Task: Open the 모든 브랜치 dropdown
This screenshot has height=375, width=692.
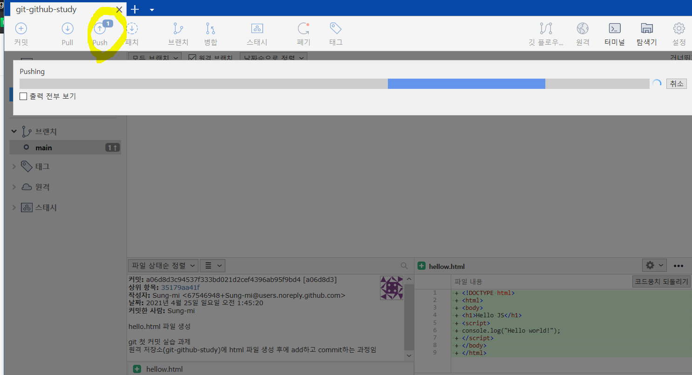Action: tap(155, 58)
